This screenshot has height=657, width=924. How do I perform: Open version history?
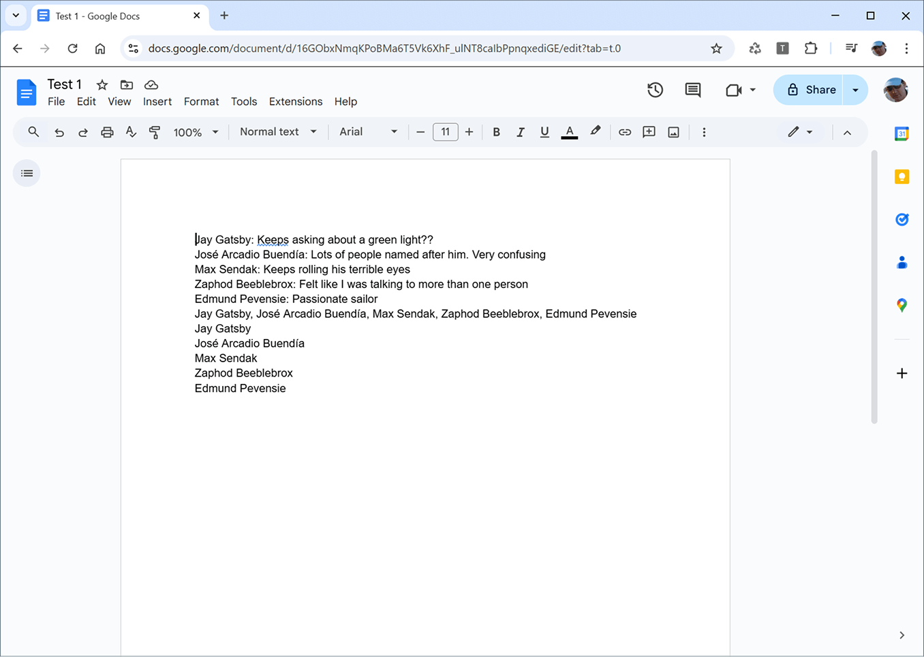point(655,90)
